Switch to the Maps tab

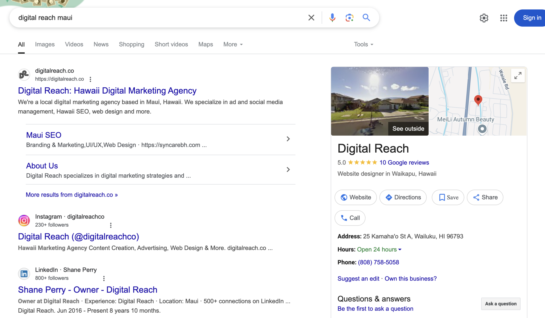tap(206, 44)
